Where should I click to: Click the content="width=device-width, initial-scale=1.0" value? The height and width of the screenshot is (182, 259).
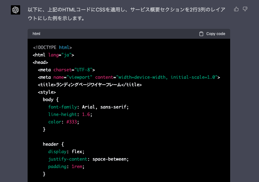tap(156, 77)
